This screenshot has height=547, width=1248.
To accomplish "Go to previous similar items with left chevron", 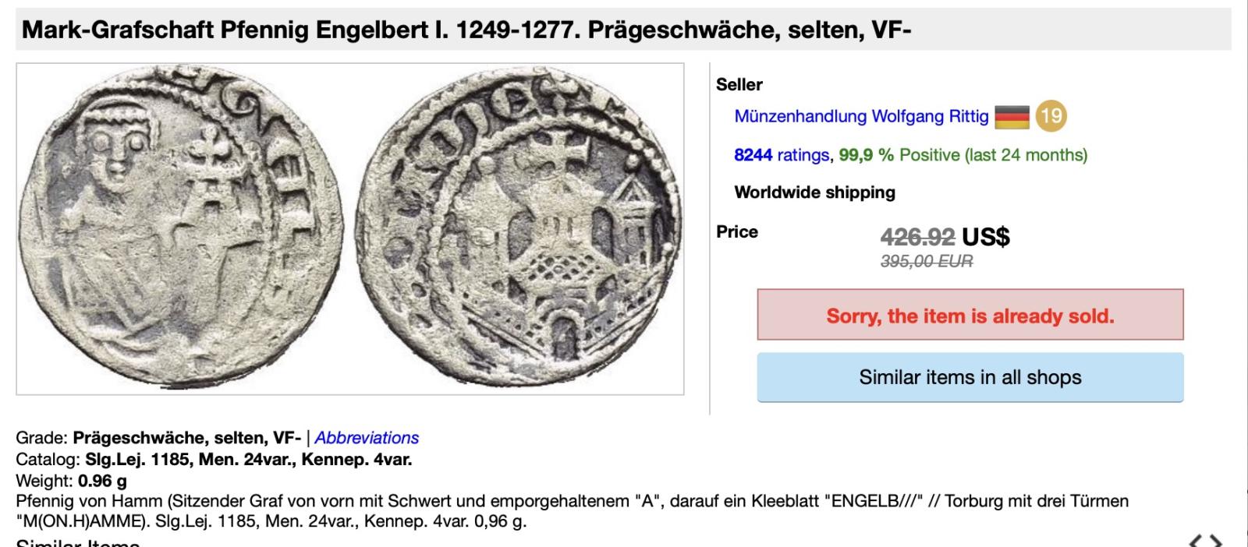I will click(1196, 542).
